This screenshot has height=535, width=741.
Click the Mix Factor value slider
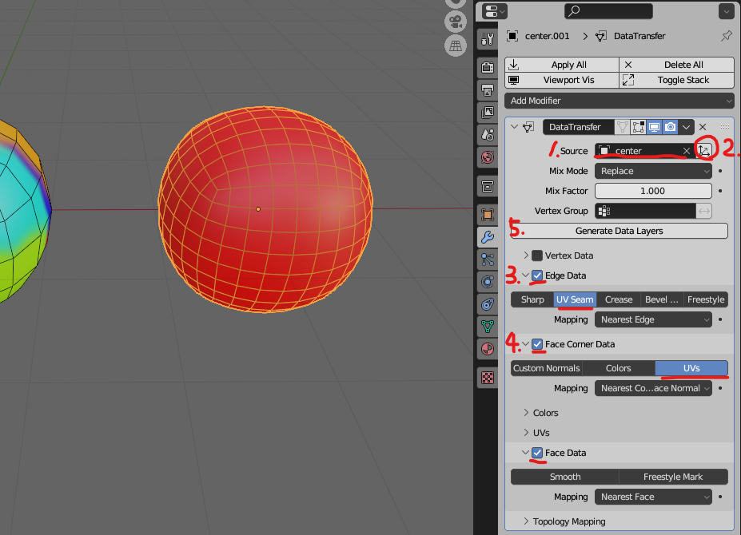(653, 191)
